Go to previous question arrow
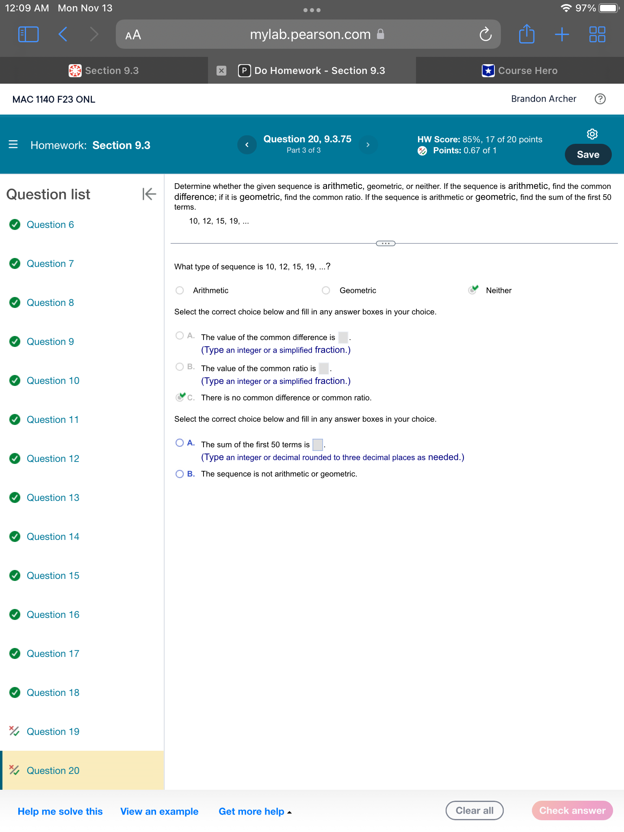This screenshot has height=832, width=624. pos(247,145)
